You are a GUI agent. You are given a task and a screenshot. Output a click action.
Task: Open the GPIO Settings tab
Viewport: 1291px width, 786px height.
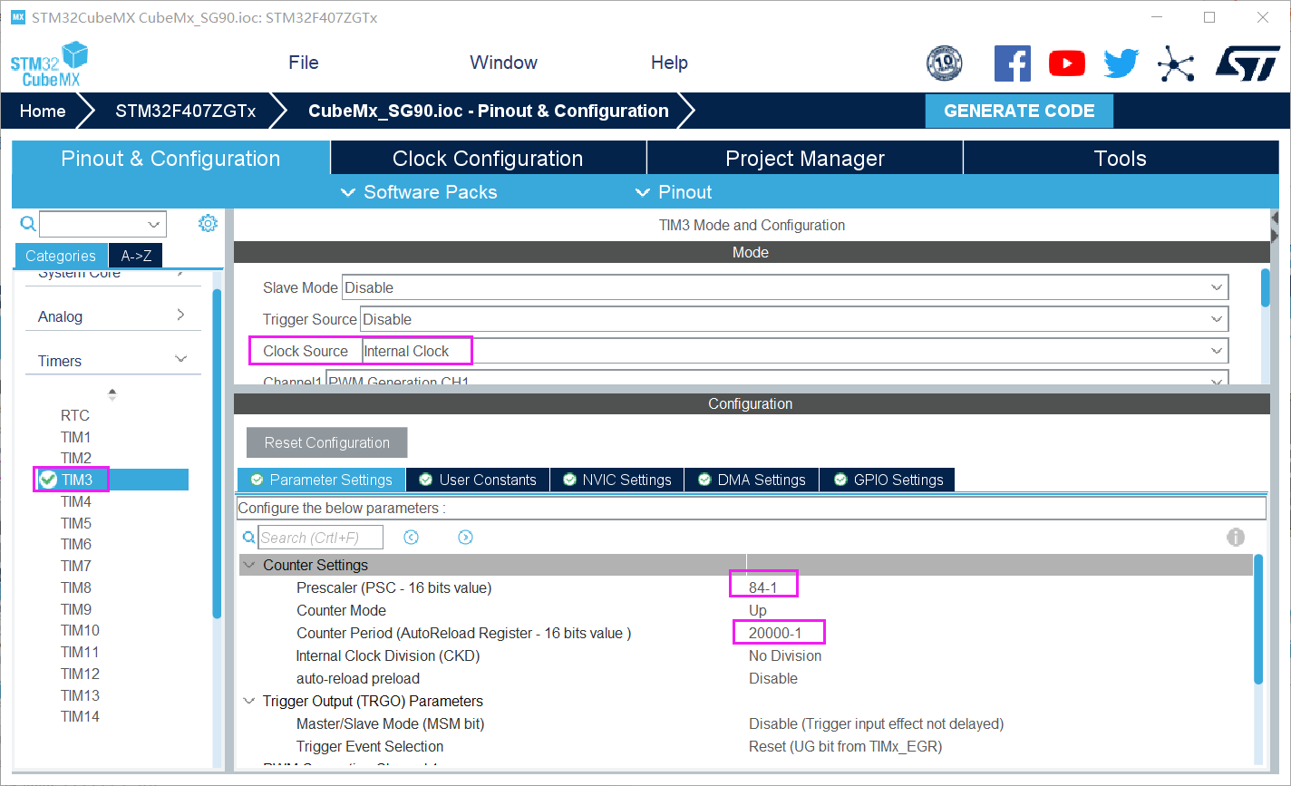pyautogui.click(x=887, y=480)
